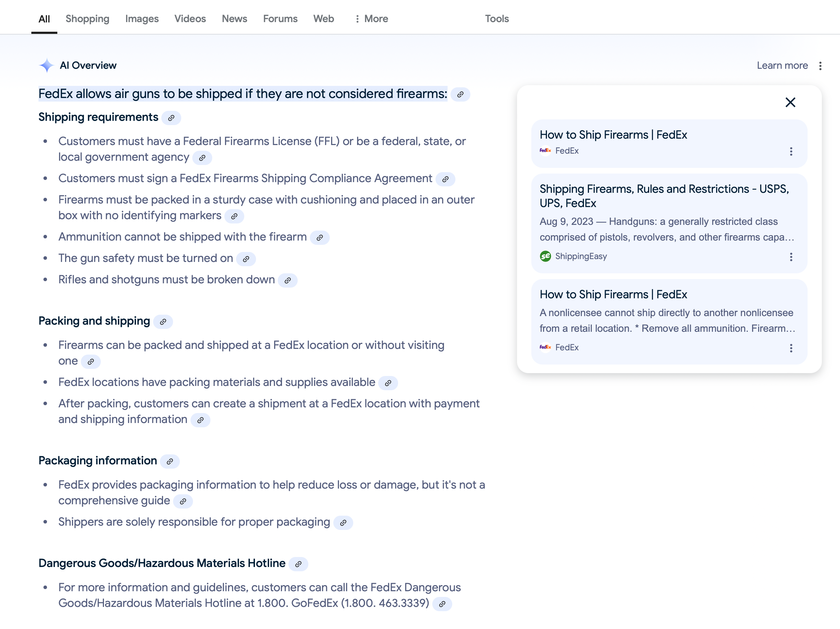Click link icon after 'Ammunition cannot be shipped'
Screen dimensions: 840x629
(x=320, y=238)
